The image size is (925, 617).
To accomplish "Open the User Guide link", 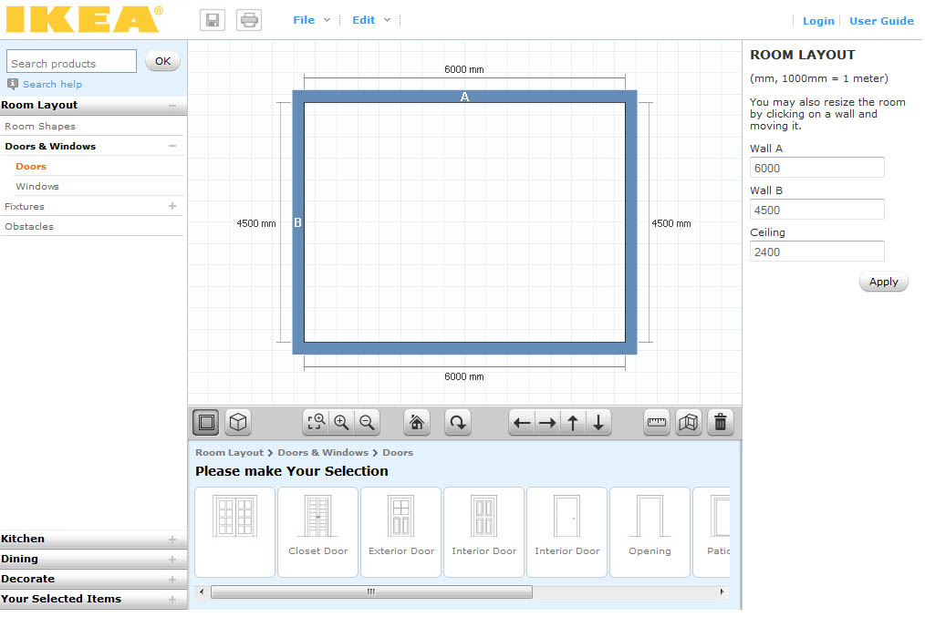I will coord(881,21).
